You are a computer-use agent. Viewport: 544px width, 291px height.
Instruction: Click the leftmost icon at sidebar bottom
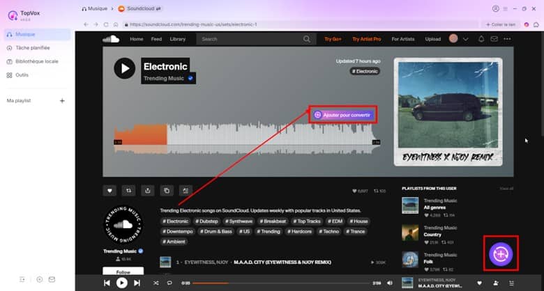coord(22,279)
